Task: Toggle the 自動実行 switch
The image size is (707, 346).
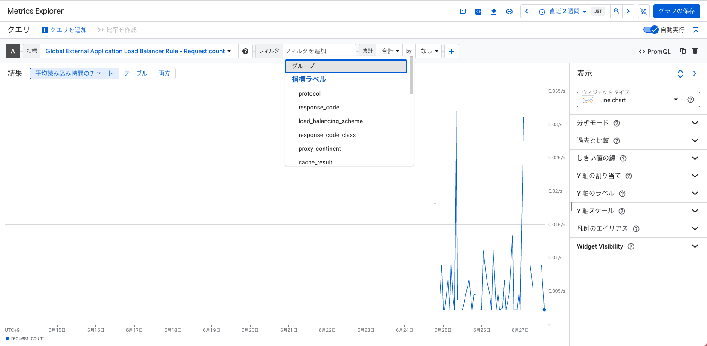Action: 651,30
